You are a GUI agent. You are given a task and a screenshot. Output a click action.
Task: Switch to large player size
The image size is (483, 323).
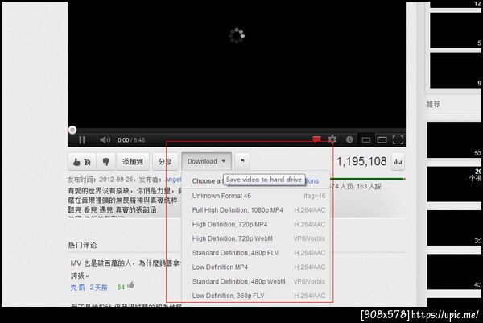pos(382,140)
